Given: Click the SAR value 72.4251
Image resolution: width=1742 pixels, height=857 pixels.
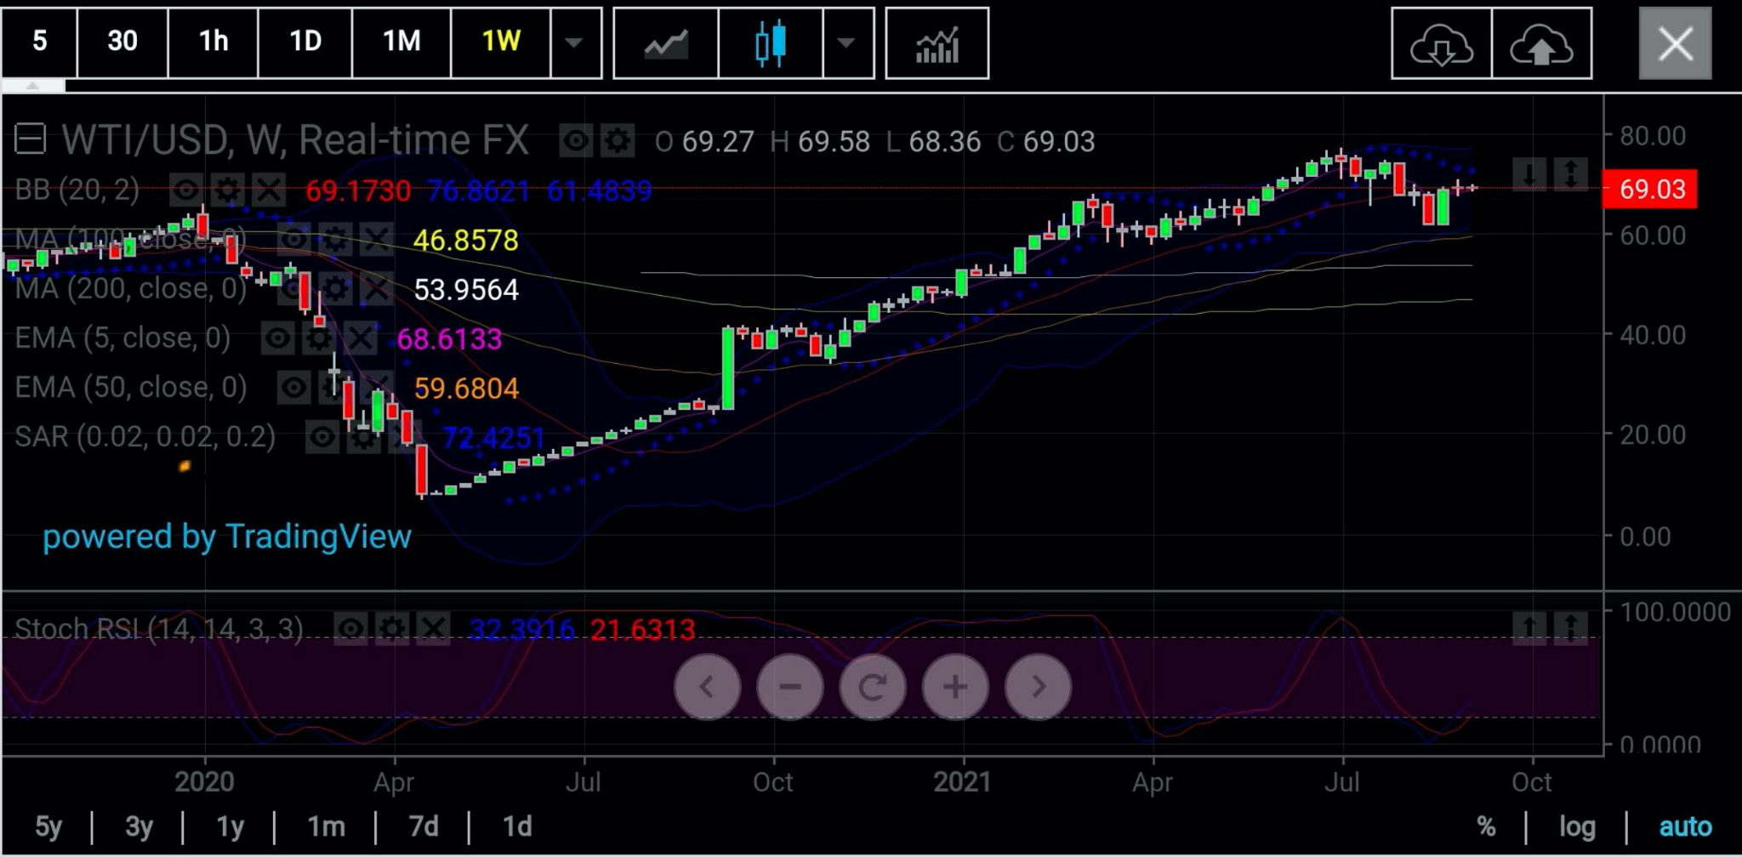Looking at the screenshot, I should [x=493, y=438].
